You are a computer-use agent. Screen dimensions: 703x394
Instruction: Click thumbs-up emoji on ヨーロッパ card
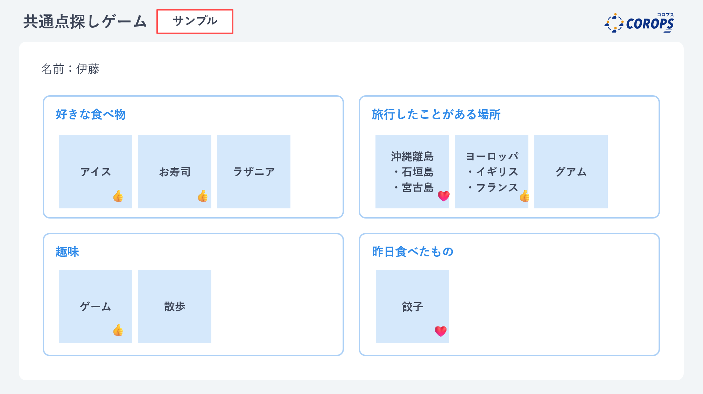click(x=524, y=196)
